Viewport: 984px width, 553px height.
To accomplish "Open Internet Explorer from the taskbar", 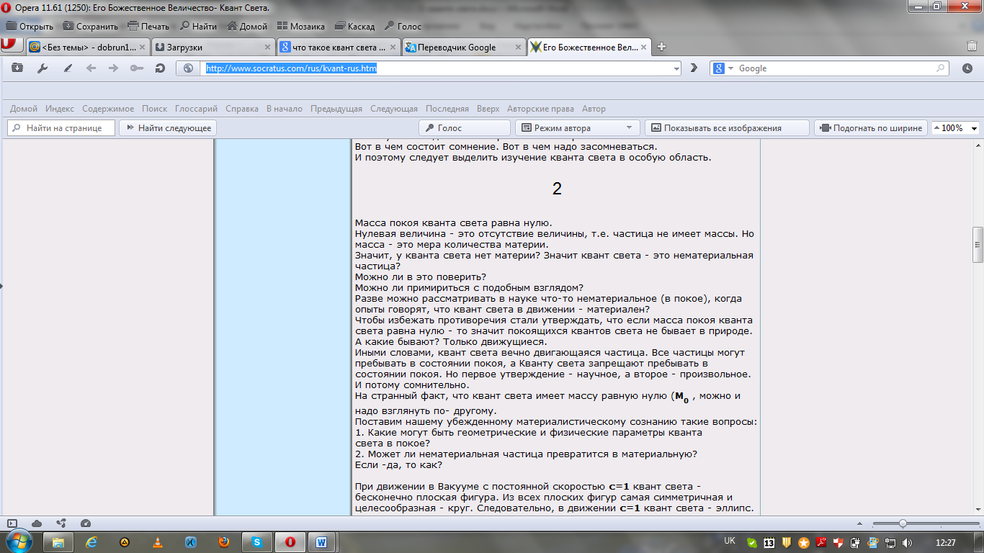I will click(91, 541).
